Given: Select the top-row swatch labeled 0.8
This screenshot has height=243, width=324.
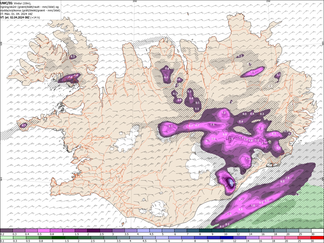Looking at the screenshot, I should click(56, 231).
